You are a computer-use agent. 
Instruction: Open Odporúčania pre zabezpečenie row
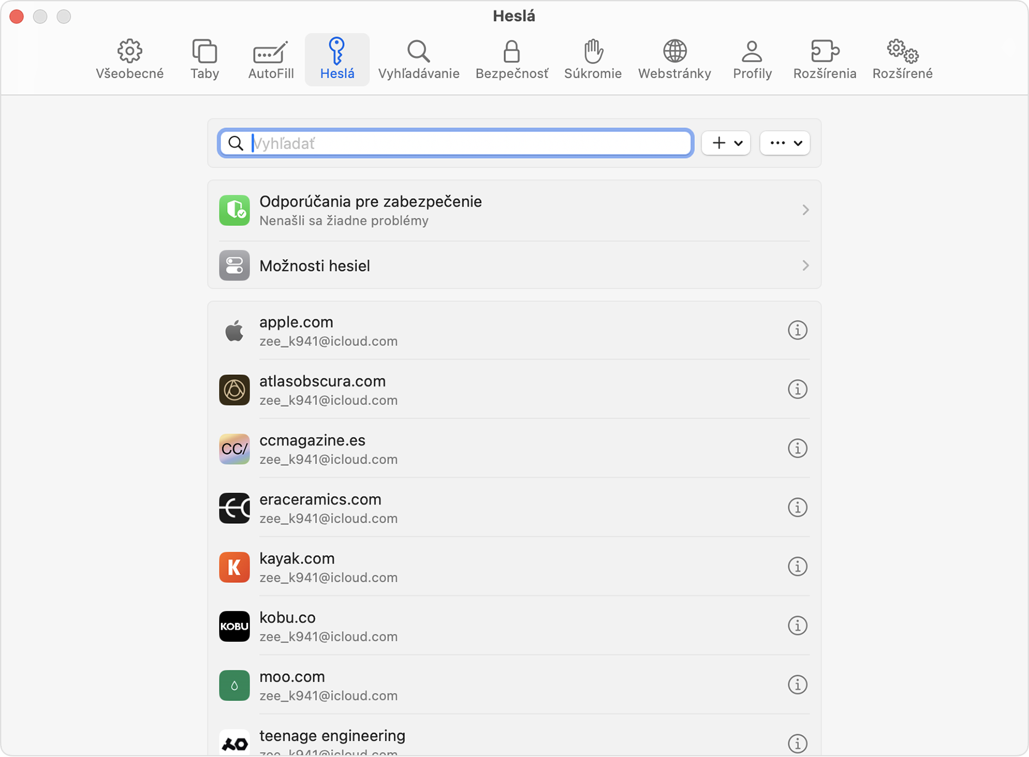(x=514, y=210)
